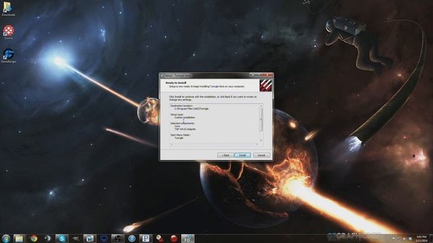Launch GameRanger from the desktop
Viewport: 433px width, 243px height.
pyautogui.click(x=9, y=56)
